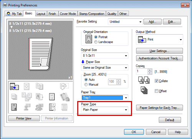The height and width of the screenshot is (139, 192).
Task: Click the Copies number input field
Action: click(x=142, y=71)
